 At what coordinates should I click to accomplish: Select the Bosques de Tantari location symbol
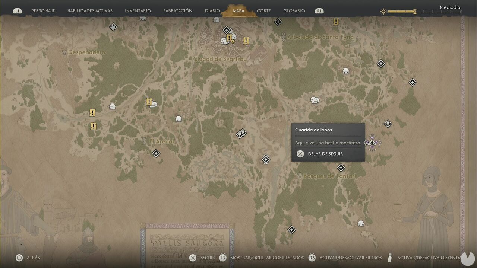click(300, 176)
